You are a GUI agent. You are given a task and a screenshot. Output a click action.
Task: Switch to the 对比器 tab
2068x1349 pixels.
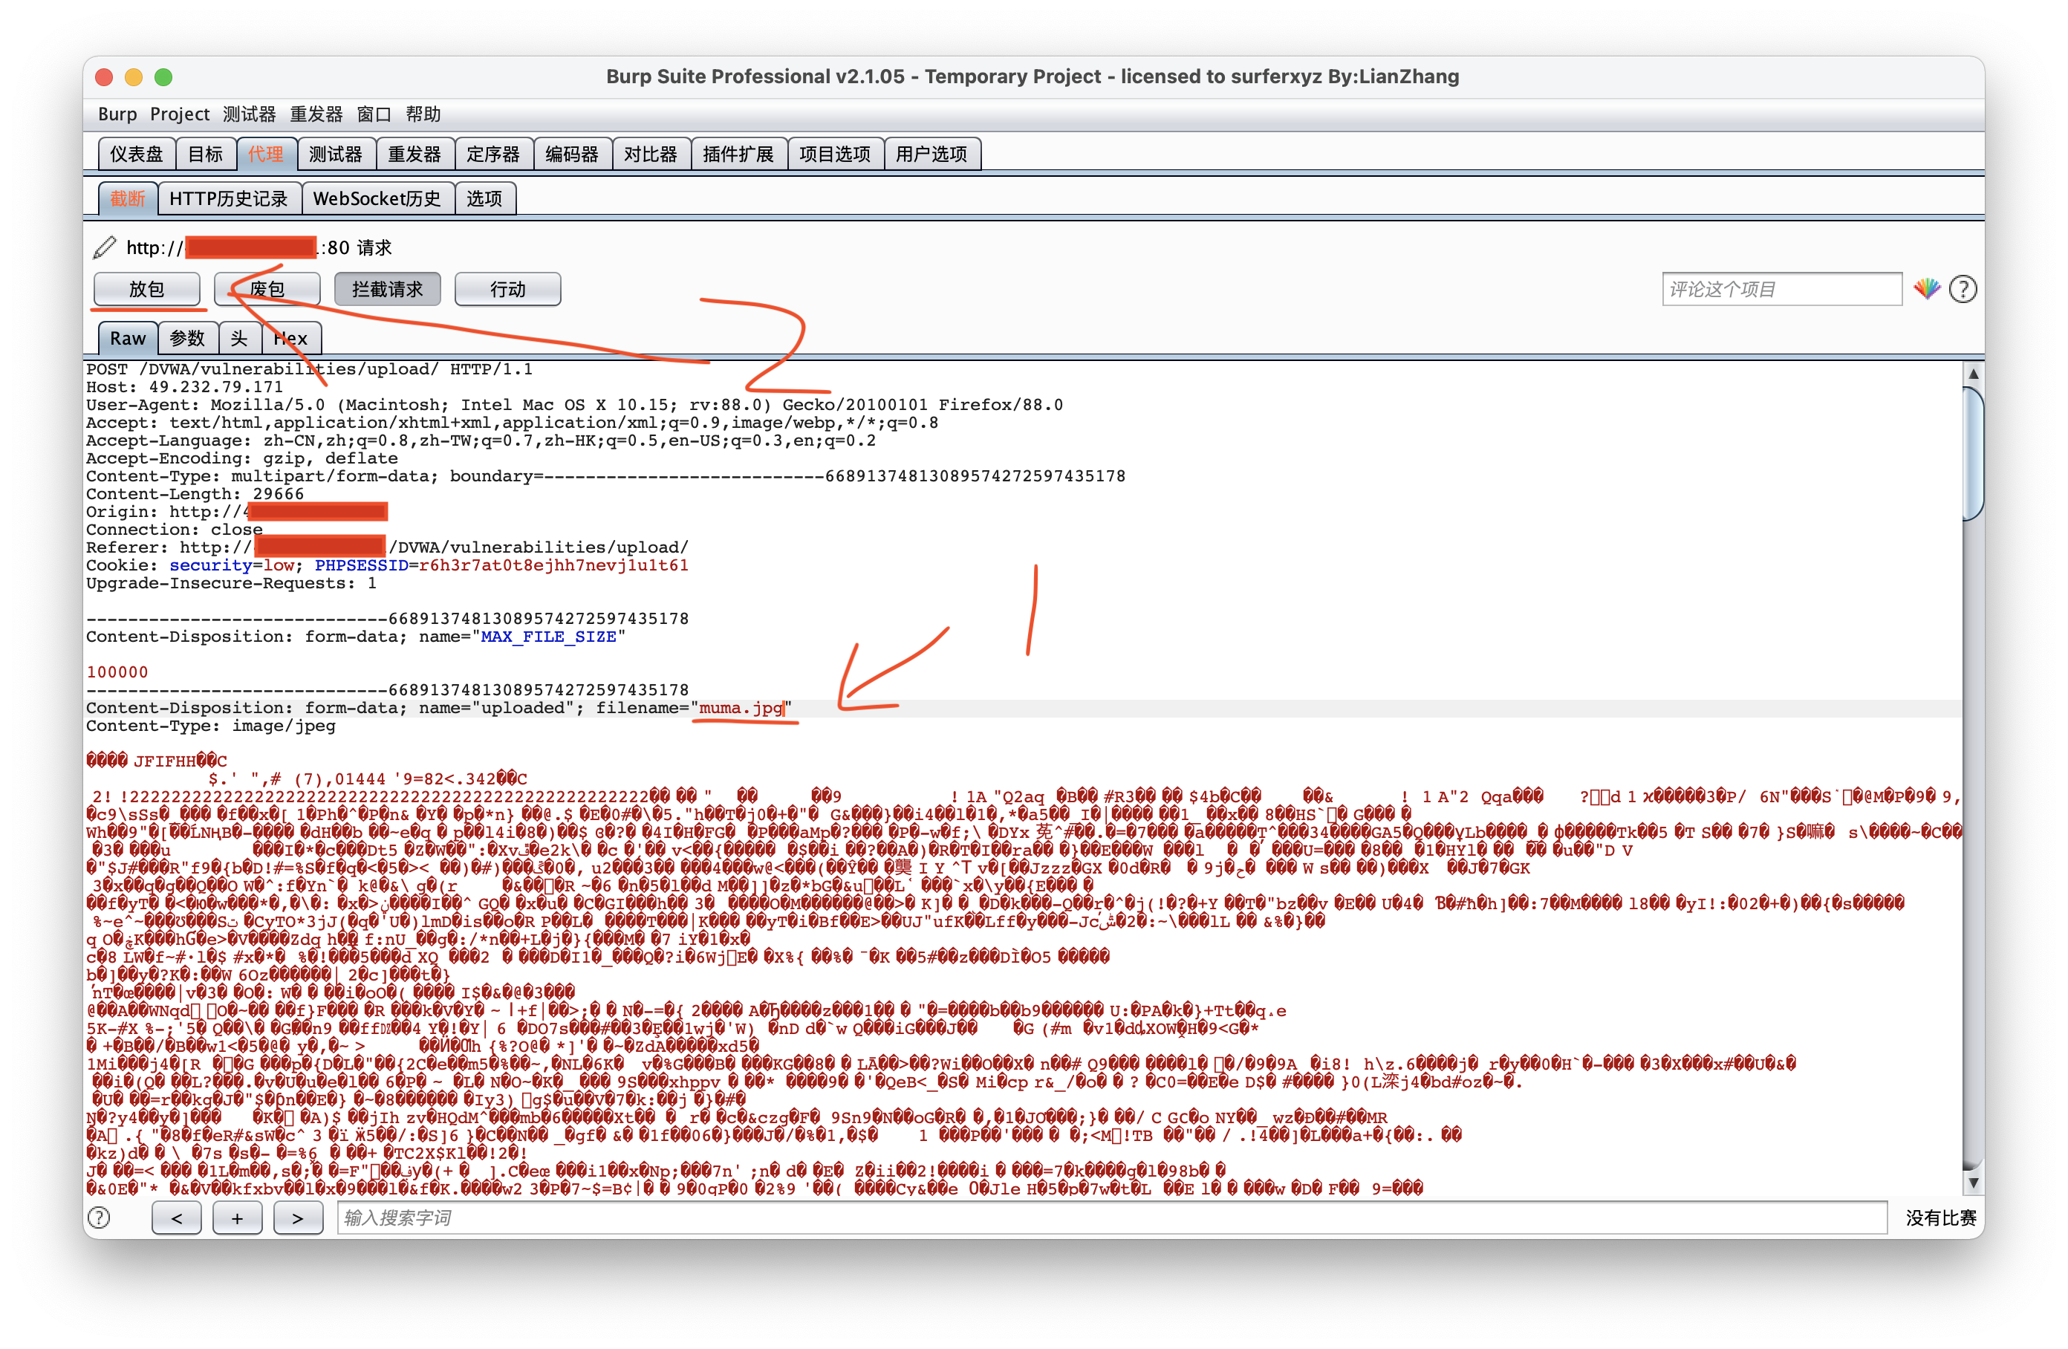[651, 154]
